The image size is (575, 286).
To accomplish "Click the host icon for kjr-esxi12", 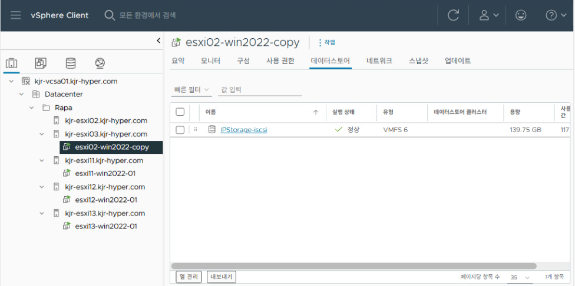I will click(x=57, y=187).
